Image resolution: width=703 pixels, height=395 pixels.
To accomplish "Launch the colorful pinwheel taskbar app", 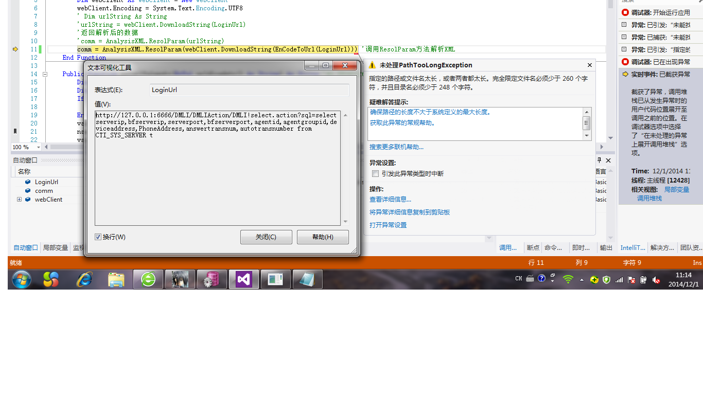I will tap(51, 279).
